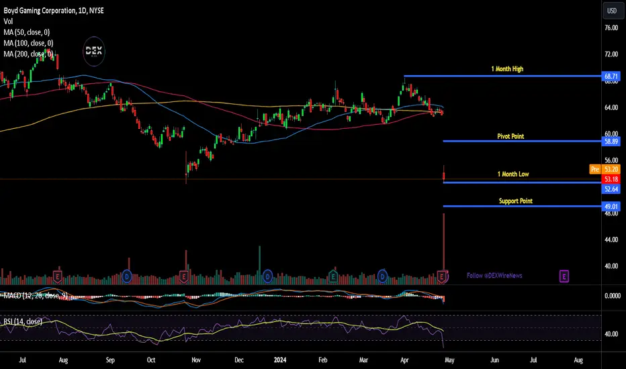Select the Support Point text label

515,201
